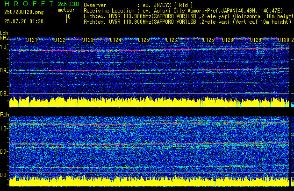The width and height of the screenshot is (294, 191).
Task: Click the version text 2ch 0.3.0
Action: point(68,4)
